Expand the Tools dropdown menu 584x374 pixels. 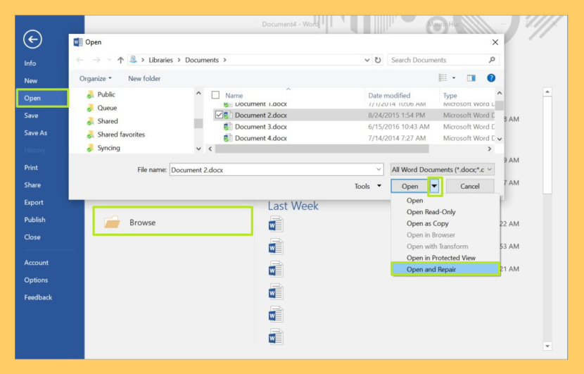[368, 187]
